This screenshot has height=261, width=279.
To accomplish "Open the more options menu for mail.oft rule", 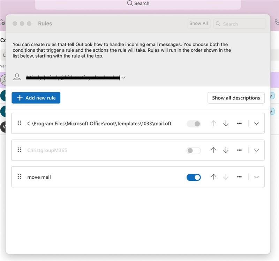I will point(239,123).
